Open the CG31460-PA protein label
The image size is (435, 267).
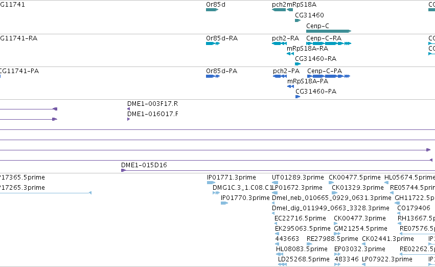(x=316, y=92)
